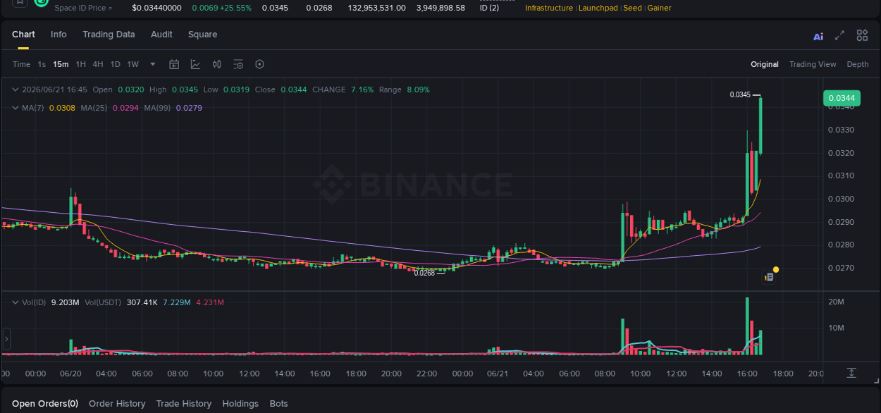The height and width of the screenshot is (413, 881).
Task: Select the 1D interval
Action: (115, 64)
